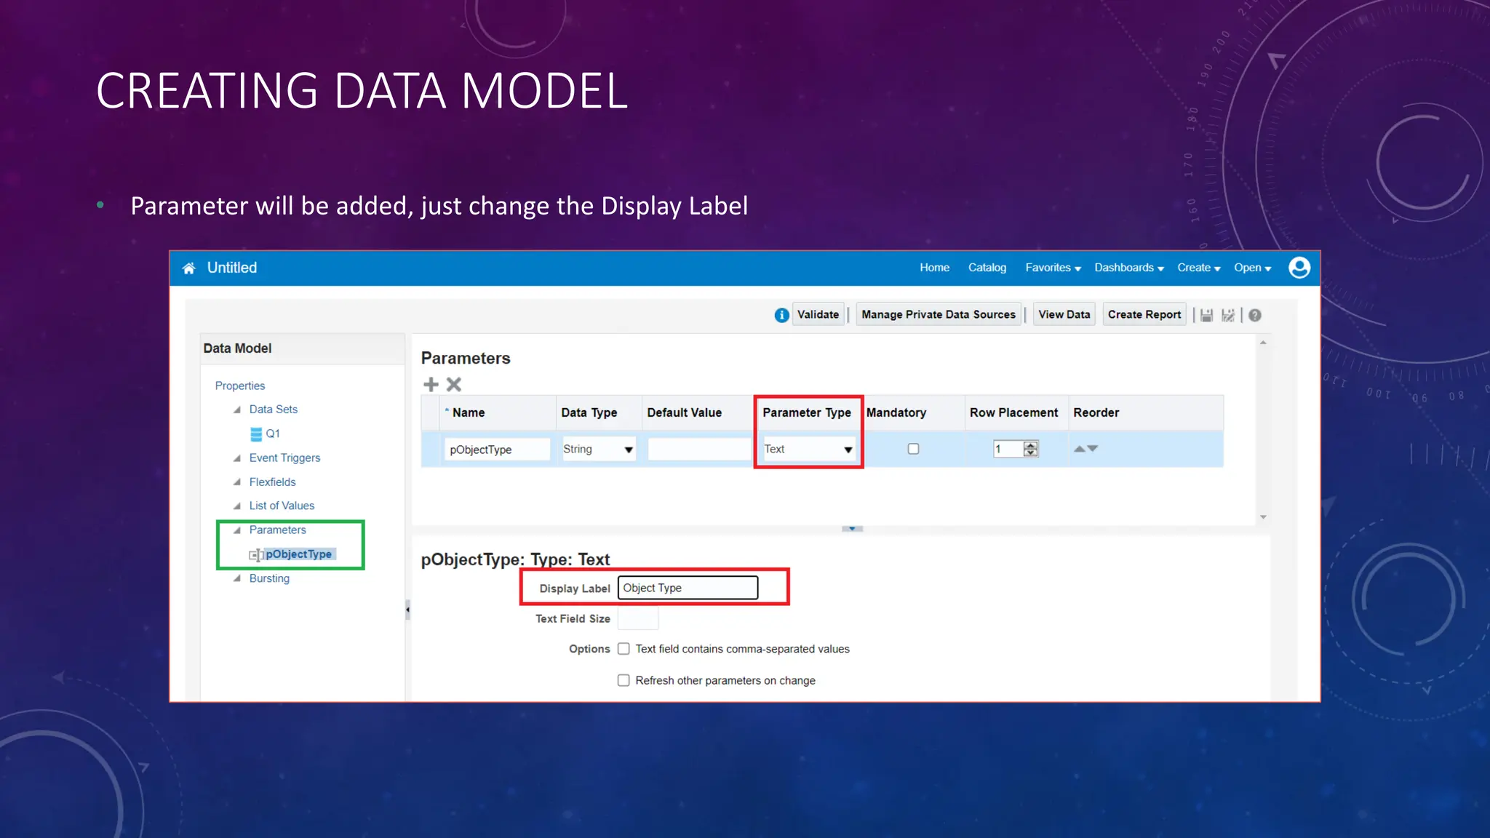This screenshot has width=1490, height=838.
Task: Check Refresh other parameters on change
Action: coord(624,680)
